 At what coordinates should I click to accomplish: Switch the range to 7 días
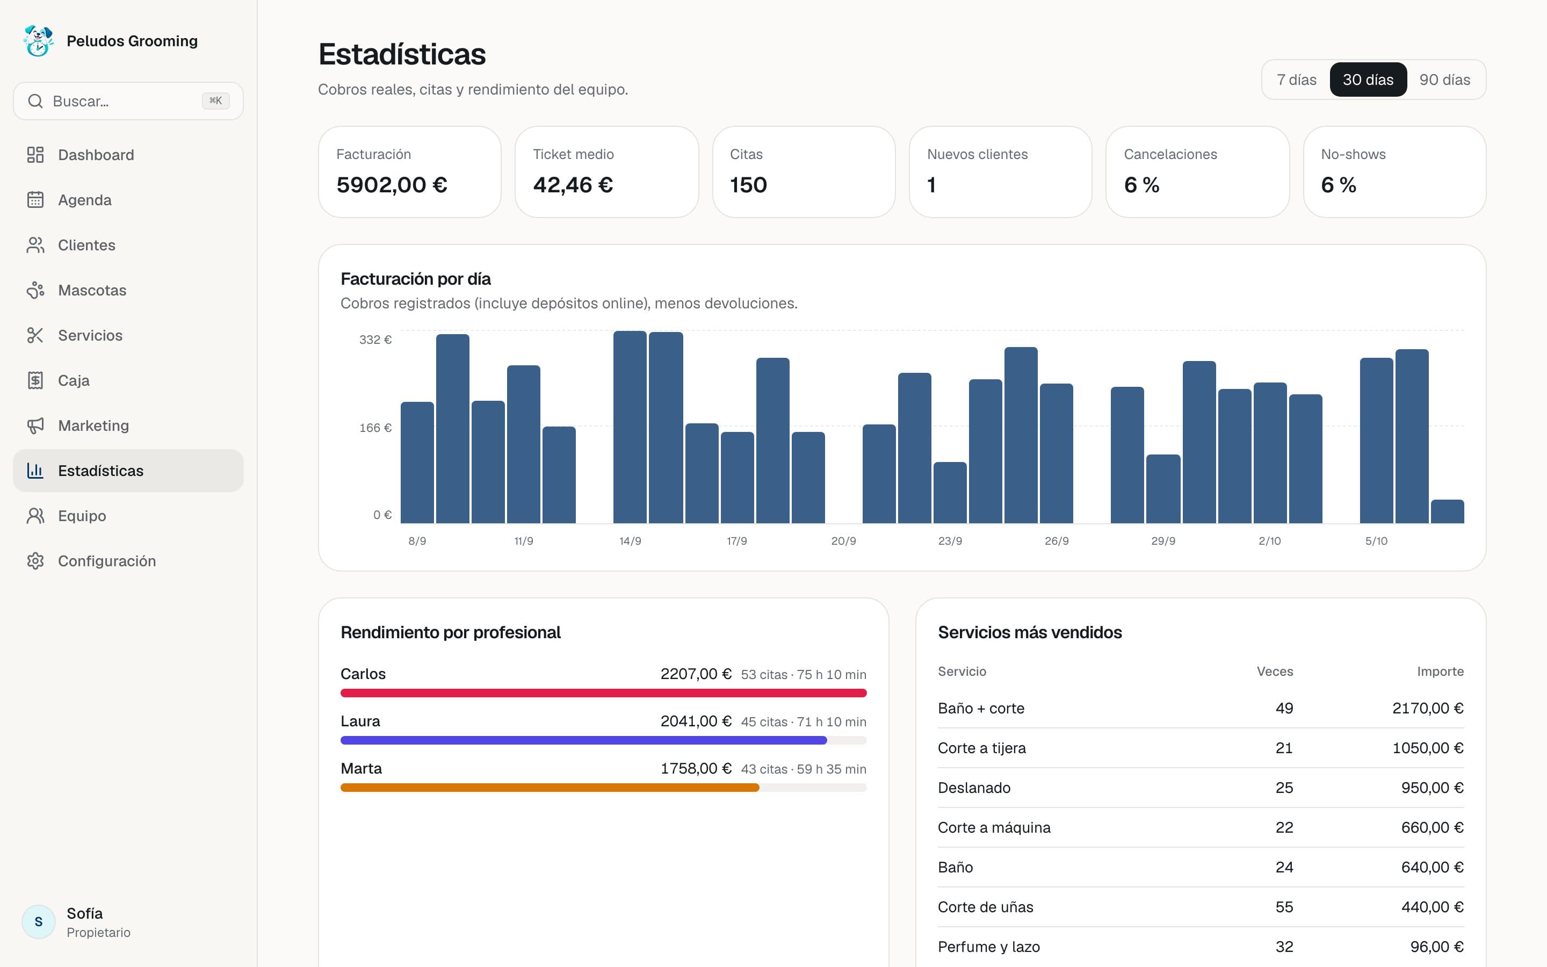coord(1296,80)
